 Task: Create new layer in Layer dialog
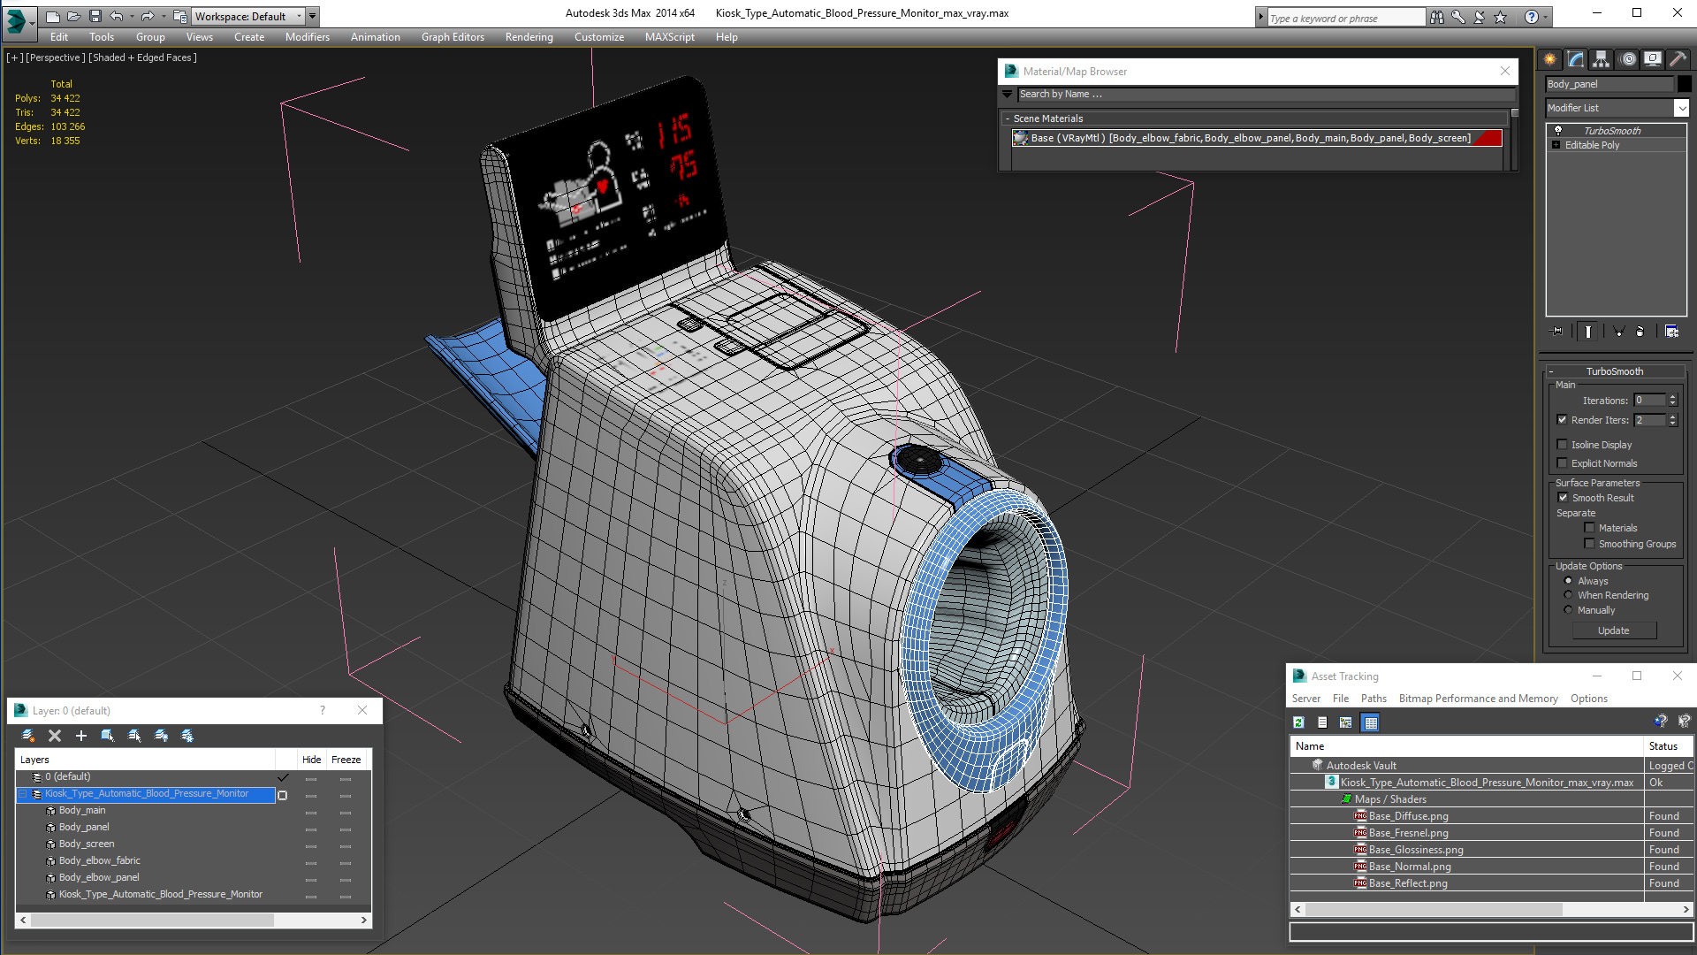(x=28, y=736)
